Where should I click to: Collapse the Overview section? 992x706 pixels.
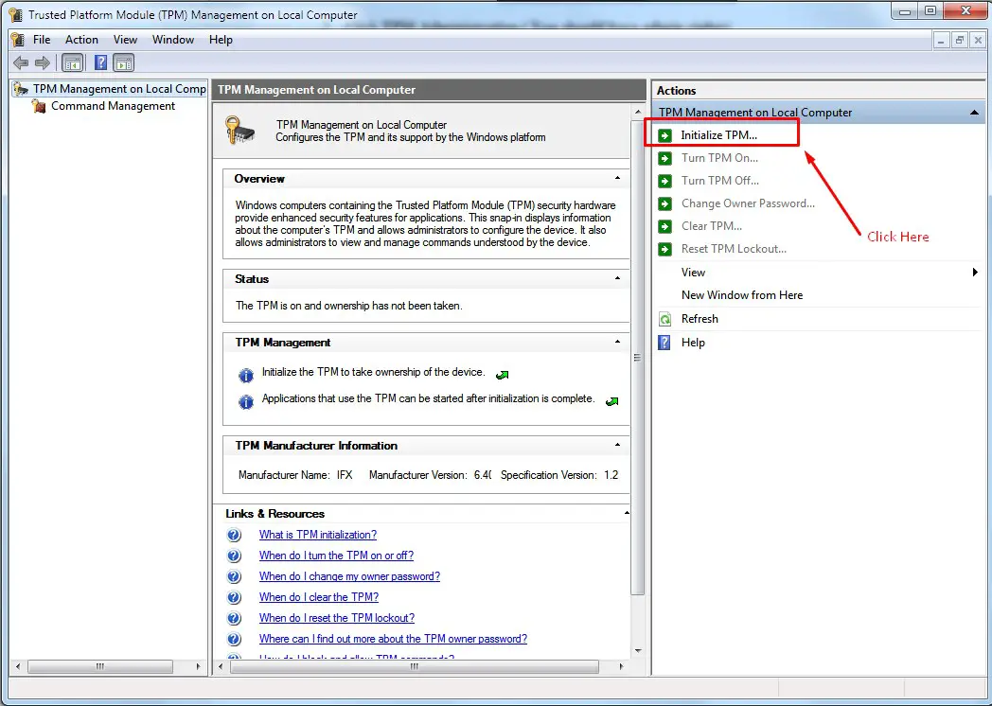[617, 179]
